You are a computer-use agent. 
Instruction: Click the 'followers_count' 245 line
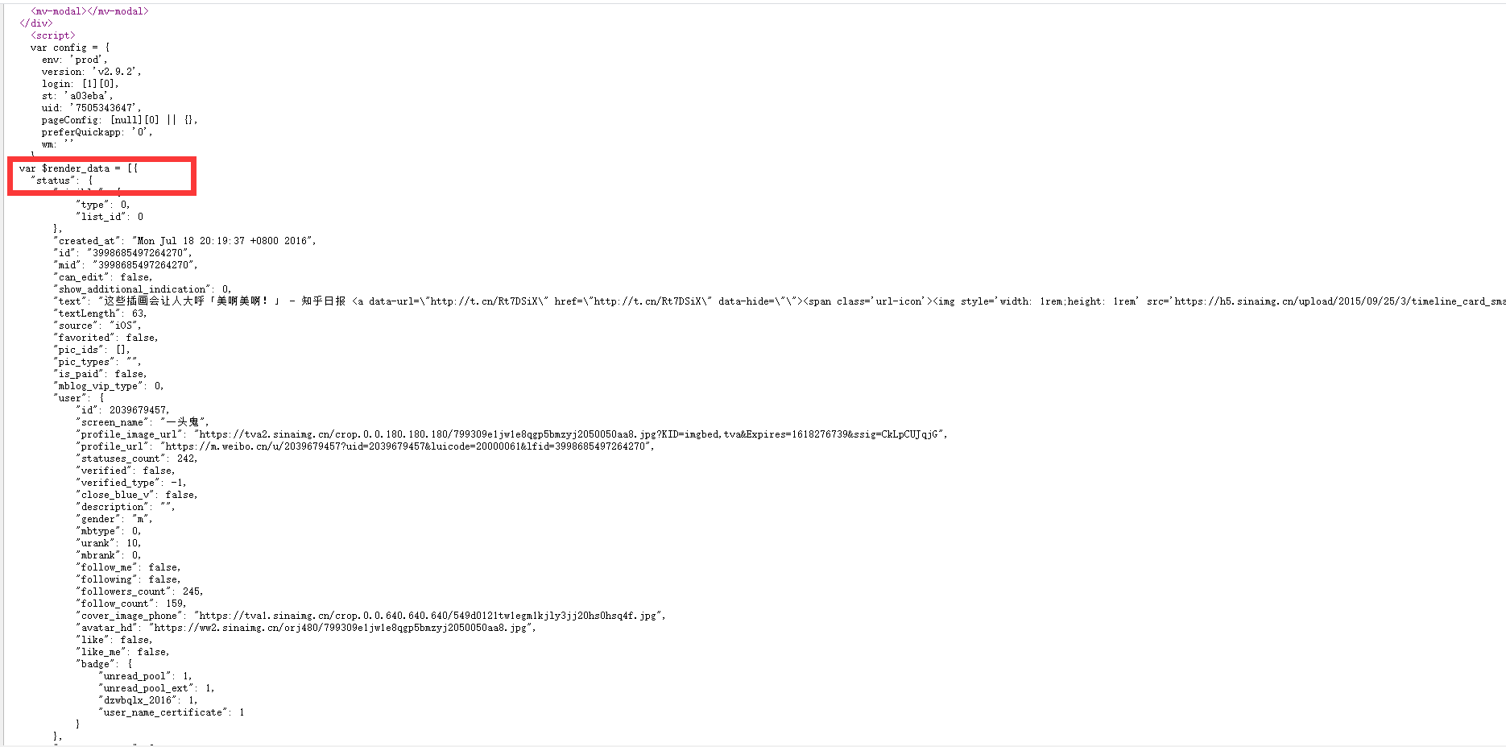(x=139, y=591)
